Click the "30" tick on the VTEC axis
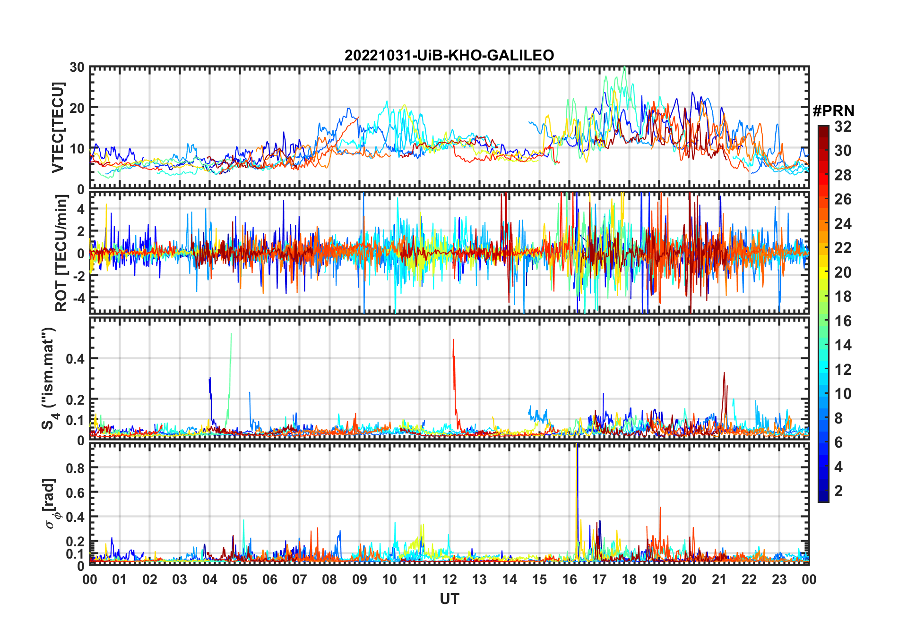899x628 pixels. click(77, 68)
